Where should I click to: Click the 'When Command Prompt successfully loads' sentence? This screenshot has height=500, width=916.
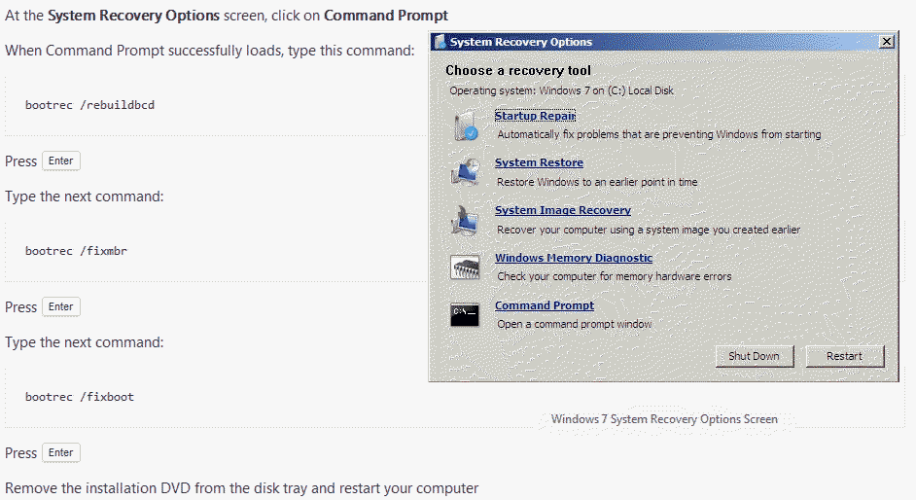coord(210,51)
